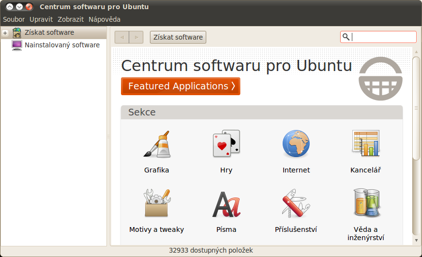Click the Písma label
This screenshot has height=257, width=422.
coord(226,229)
